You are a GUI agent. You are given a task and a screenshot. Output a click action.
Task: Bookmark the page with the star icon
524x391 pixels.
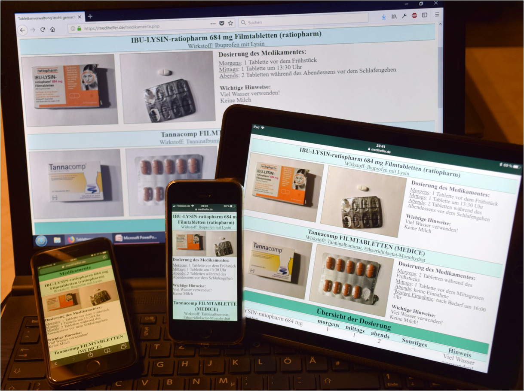click(230, 23)
